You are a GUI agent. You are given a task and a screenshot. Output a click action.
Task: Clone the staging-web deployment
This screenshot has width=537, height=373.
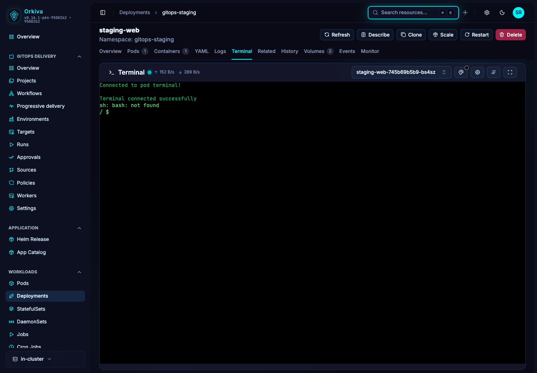[411, 35]
